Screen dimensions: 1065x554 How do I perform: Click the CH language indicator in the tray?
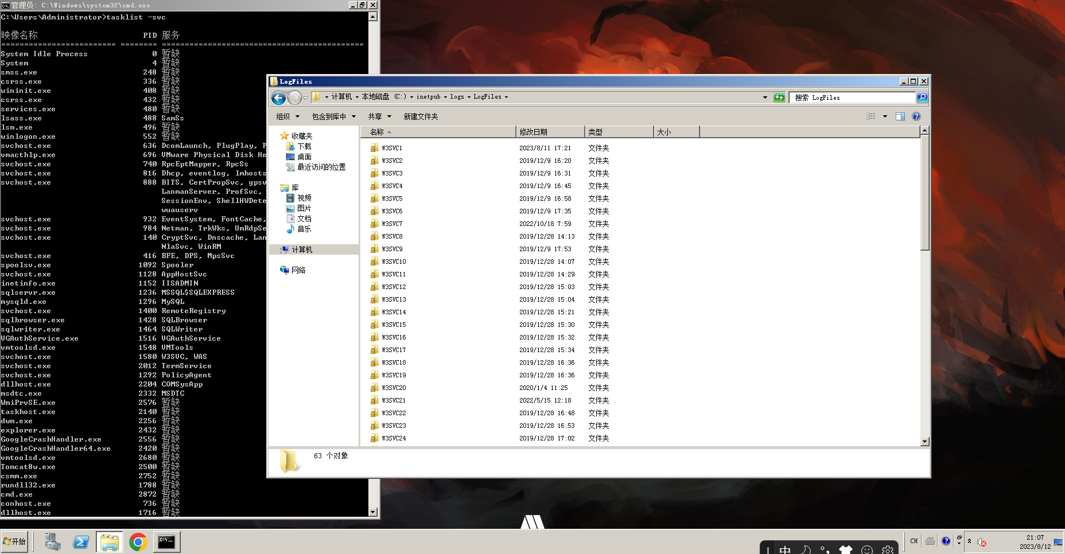coord(914,541)
